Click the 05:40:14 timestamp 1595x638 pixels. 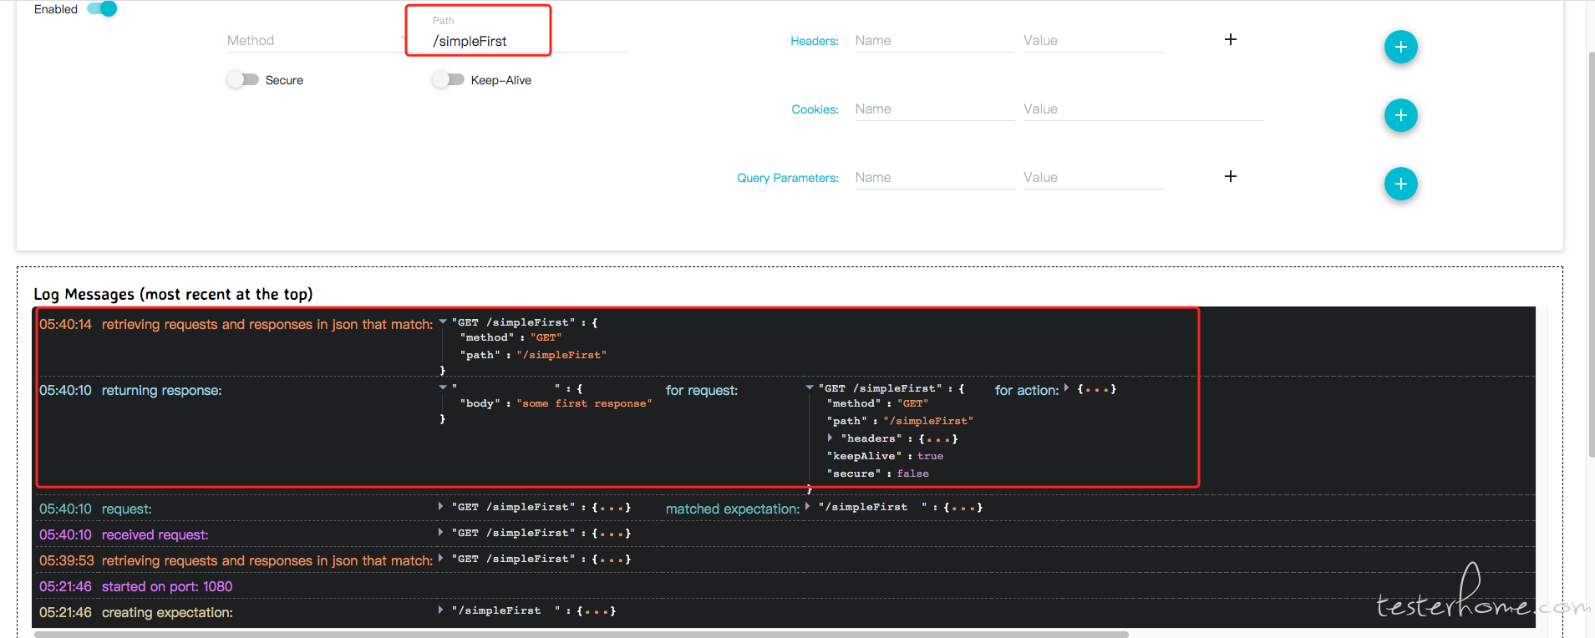[65, 324]
